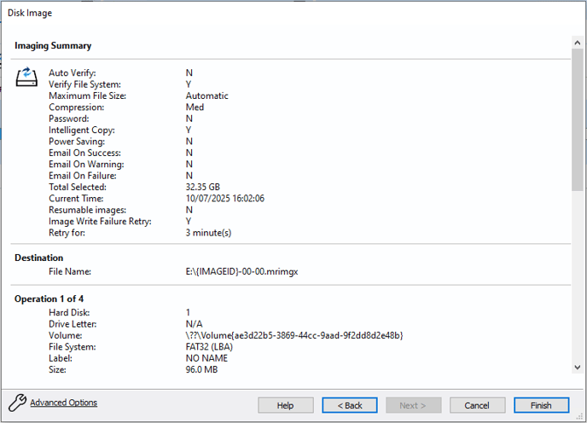The height and width of the screenshot is (423, 587).
Task: Select the 'Operation 1 of 4' heading
Action: 49,298
